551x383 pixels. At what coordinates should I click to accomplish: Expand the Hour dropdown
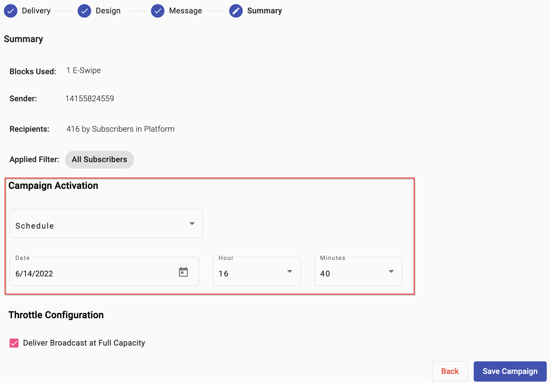pyautogui.click(x=256, y=271)
